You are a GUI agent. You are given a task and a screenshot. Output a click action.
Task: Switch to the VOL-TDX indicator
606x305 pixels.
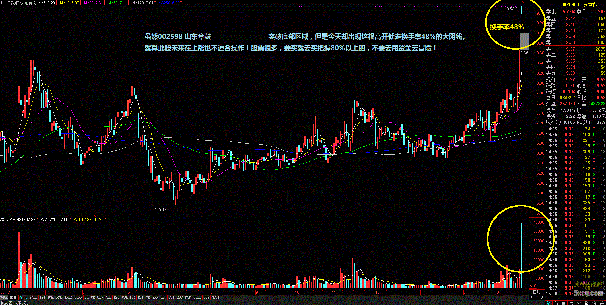(128, 297)
